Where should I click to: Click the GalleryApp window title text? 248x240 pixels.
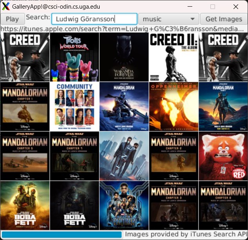[x=56, y=7]
